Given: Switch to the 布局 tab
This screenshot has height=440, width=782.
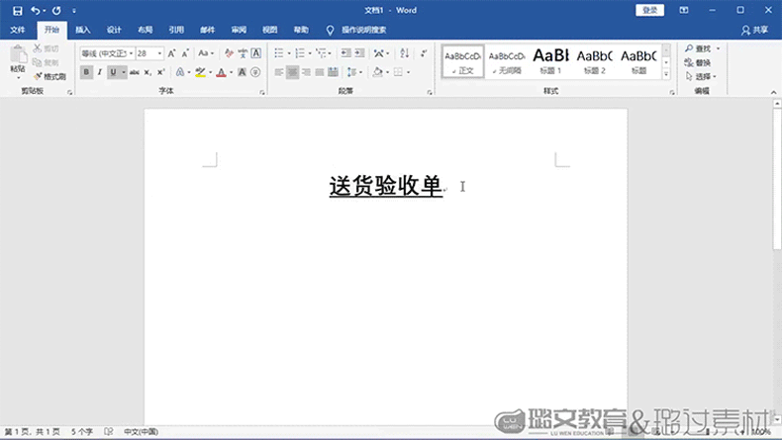Looking at the screenshot, I should click(x=146, y=30).
